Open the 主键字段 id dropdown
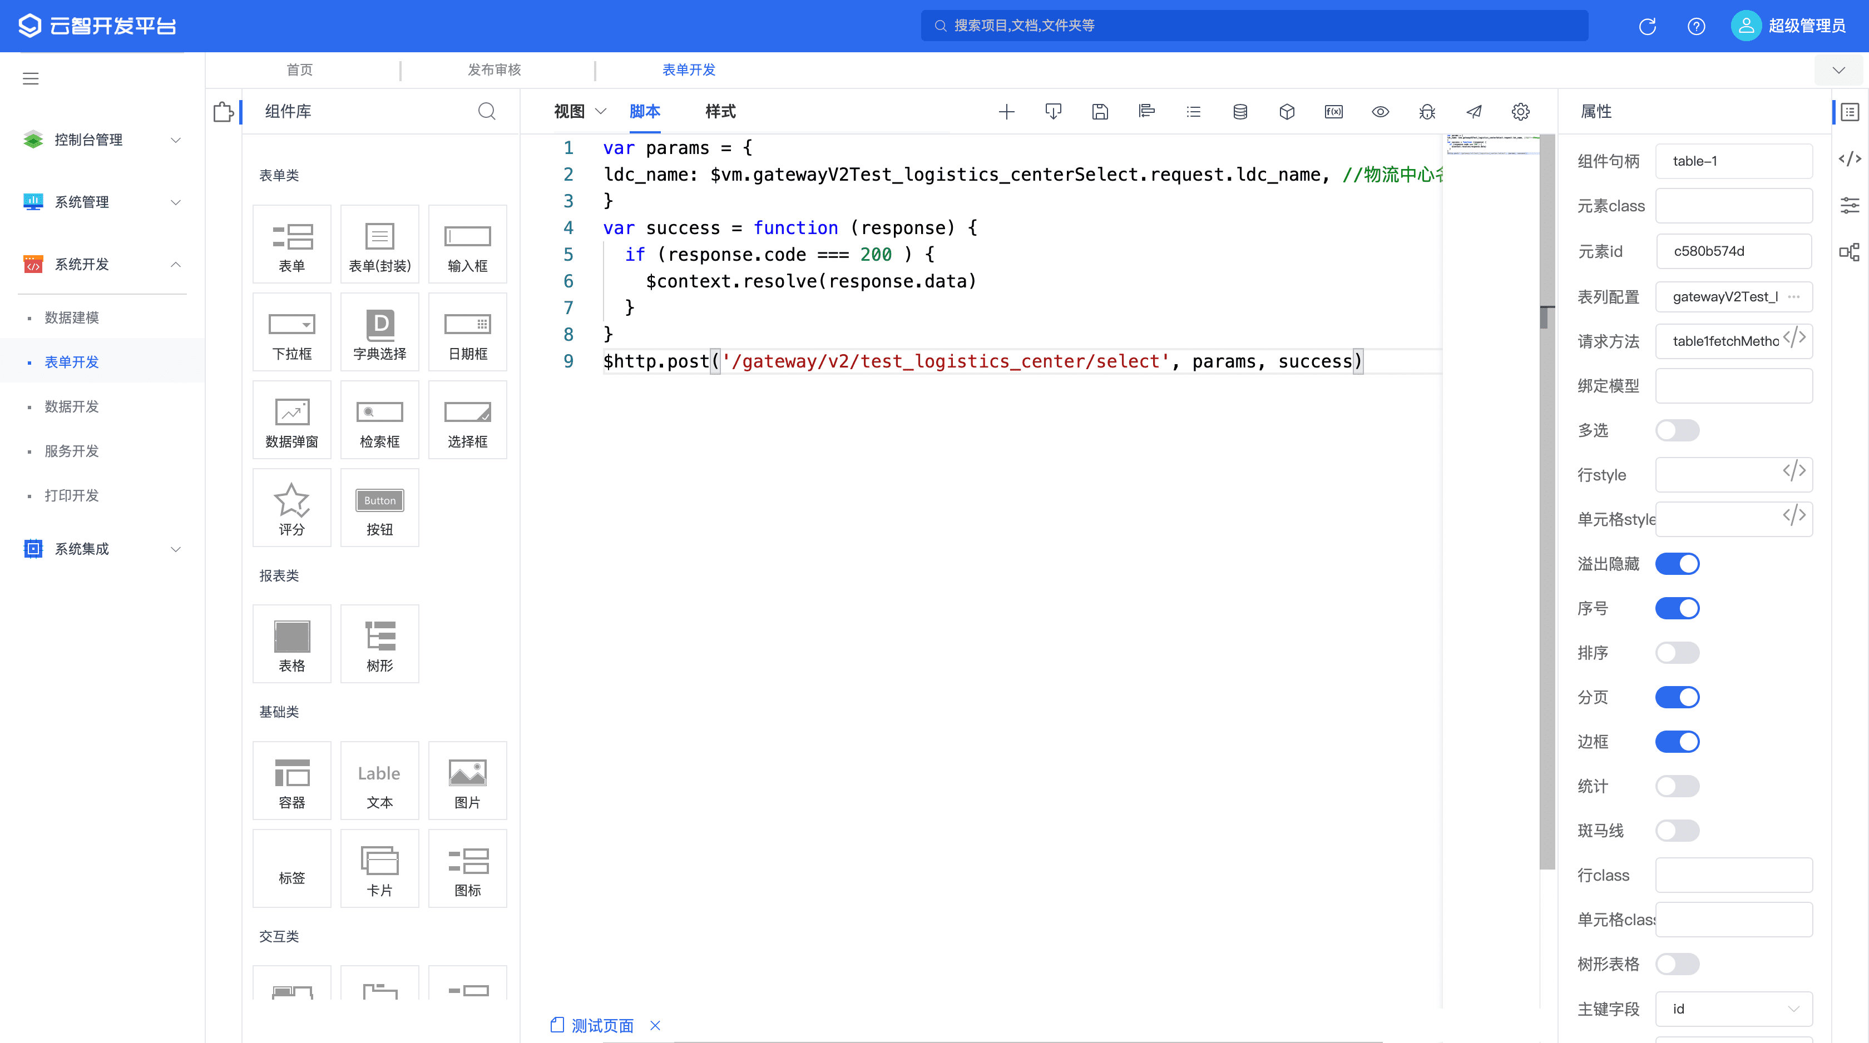Screen dimensions: 1869x1043 [1734, 1009]
